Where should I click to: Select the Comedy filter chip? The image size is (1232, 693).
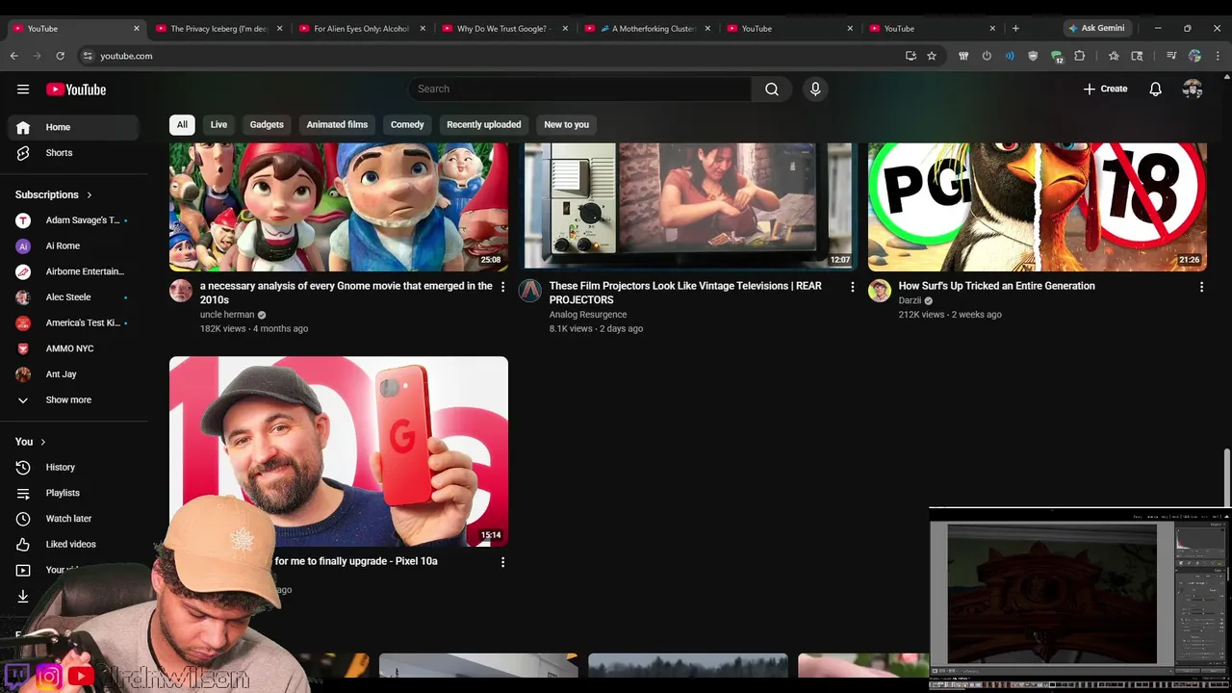407,124
